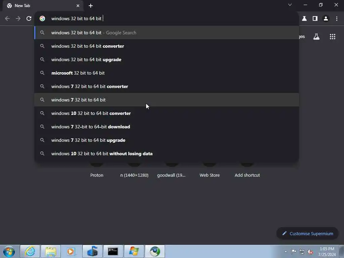Open the profile avatar icon

[326, 19]
